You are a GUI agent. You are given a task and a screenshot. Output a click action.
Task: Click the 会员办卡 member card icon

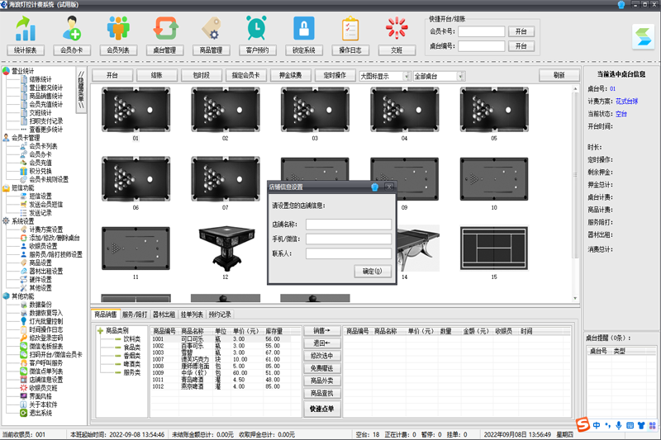click(x=72, y=31)
